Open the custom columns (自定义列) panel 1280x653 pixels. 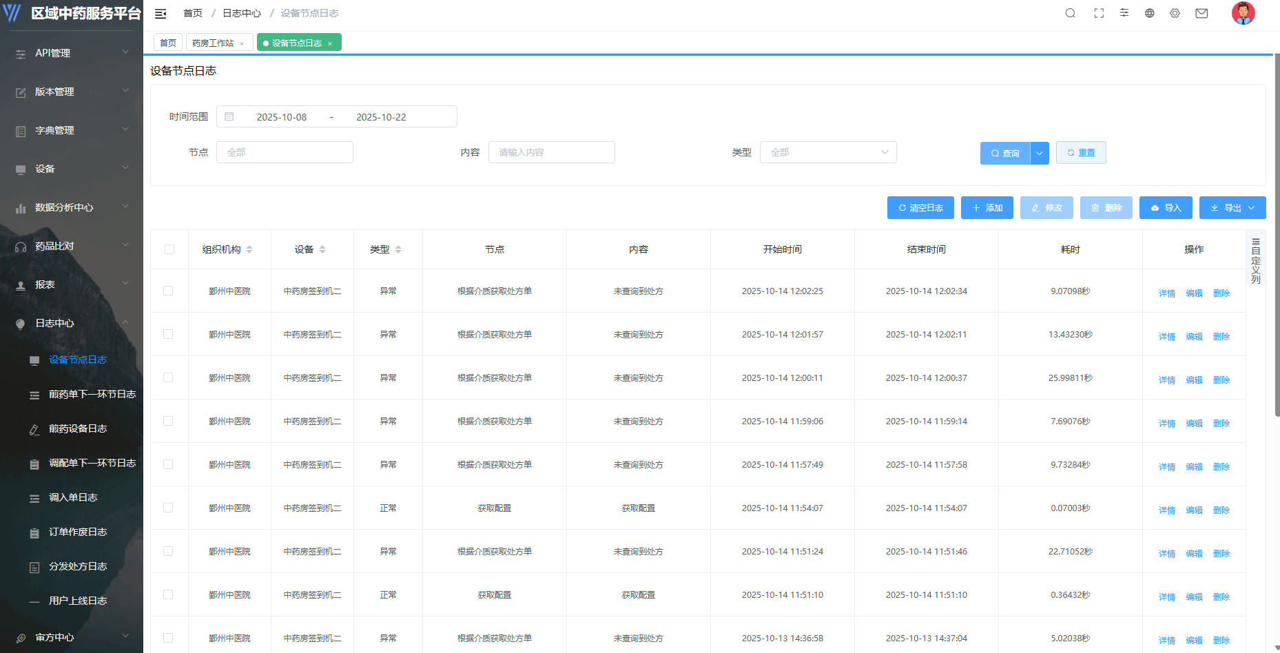[x=1256, y=261]
